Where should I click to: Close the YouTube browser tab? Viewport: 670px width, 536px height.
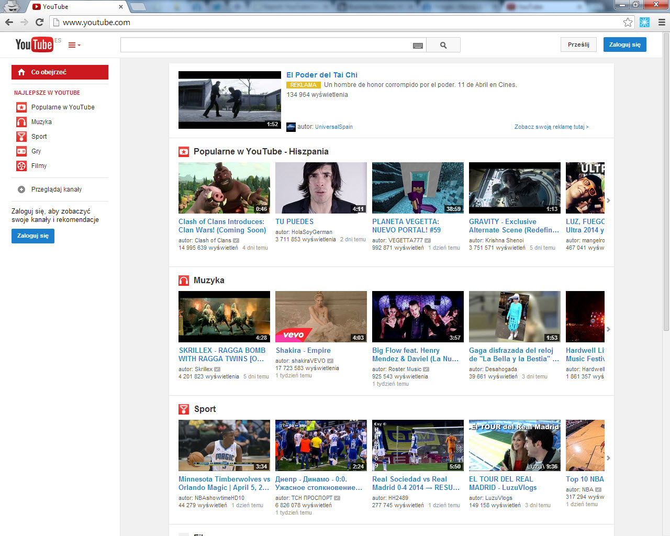click(121, 7)
